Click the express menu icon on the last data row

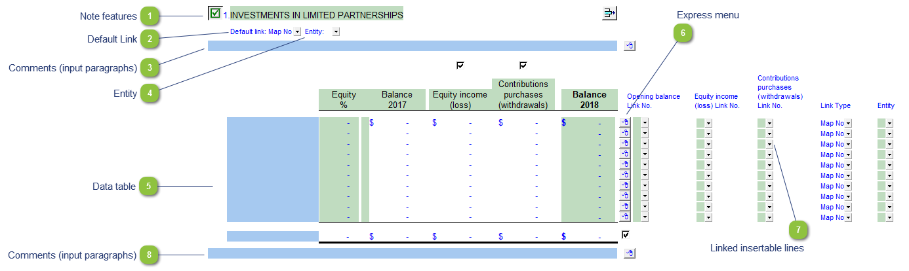pyautogui.click(x=625, y=217)
